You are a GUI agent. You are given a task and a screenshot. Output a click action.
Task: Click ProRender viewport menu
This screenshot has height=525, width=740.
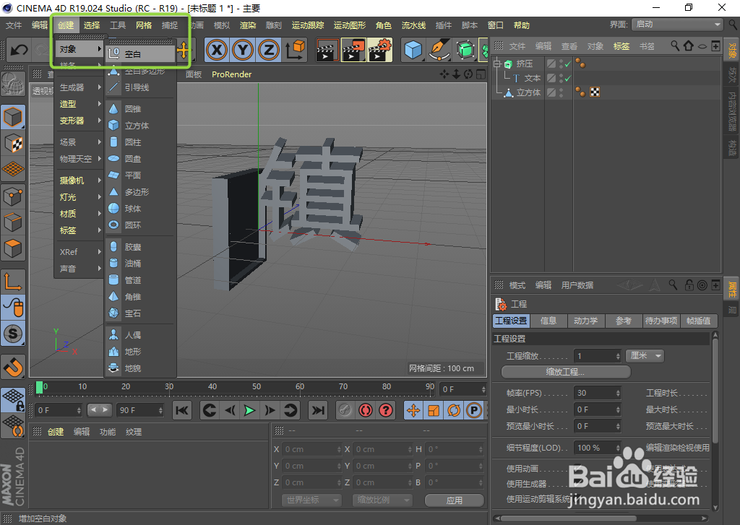click(231, 74)
